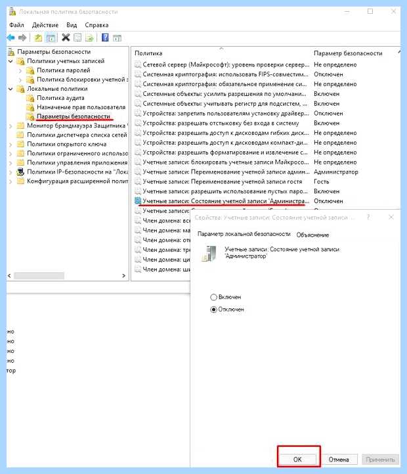Click the server icon in the properties dialog

coord(209,253)
